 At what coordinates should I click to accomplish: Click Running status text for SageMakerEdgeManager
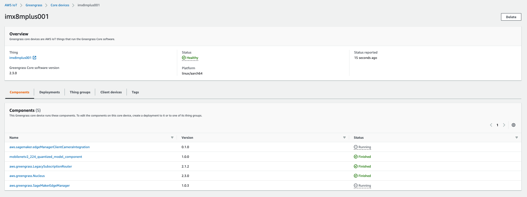[x=365, y=185]
